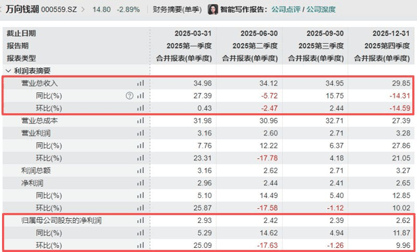Select the 9.96 quarter-over-quarter value
This screenshot has height=252, width=417.
(403, 245)
